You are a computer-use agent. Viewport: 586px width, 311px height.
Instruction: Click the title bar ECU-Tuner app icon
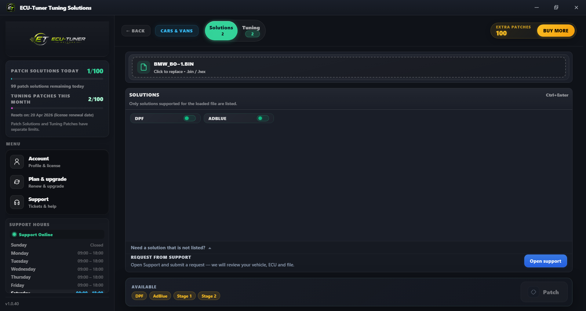[11, 8]
